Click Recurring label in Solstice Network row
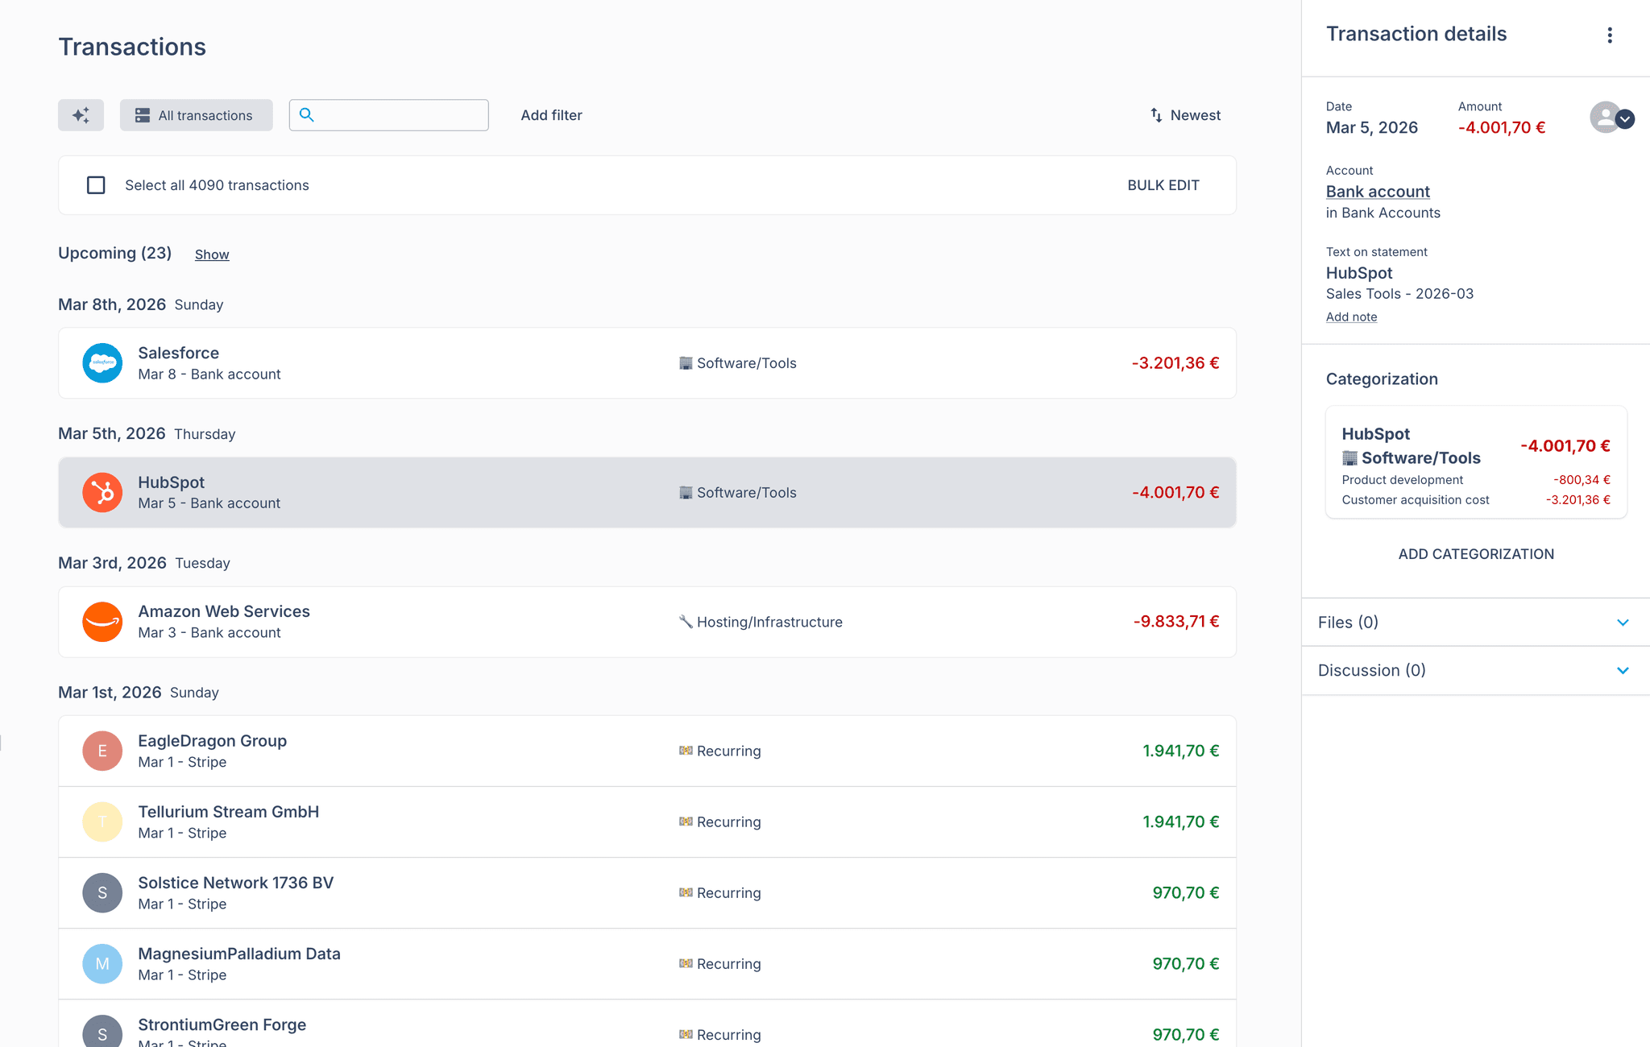This screenshot has width=1650, height=1047. click(x=729, y=892)
